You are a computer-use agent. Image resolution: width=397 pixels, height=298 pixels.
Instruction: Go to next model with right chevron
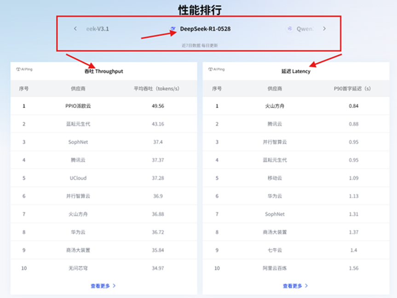tap(324, 29)
